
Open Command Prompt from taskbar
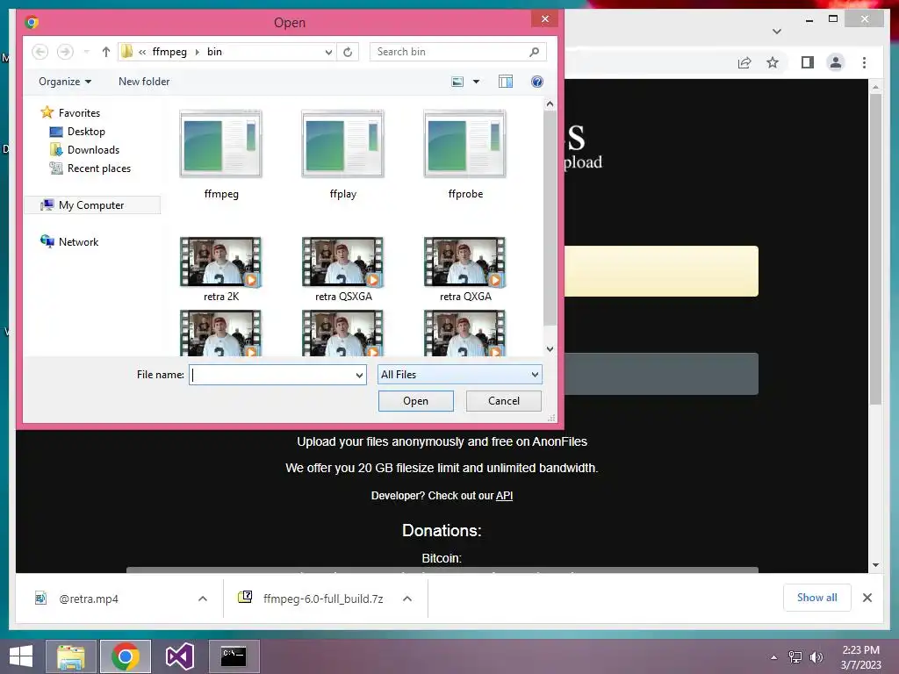(234, 656)
